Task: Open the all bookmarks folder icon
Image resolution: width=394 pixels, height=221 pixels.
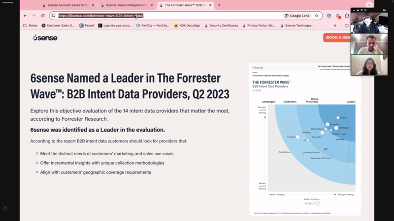Action: pyautogui.click(x=347, y=26)
